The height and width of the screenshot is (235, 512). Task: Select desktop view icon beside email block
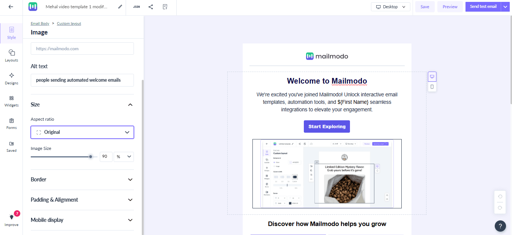[x=432, y=77]
